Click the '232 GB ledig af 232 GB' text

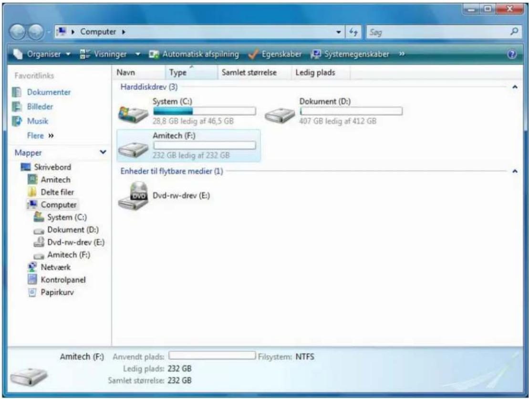[191, 155]
